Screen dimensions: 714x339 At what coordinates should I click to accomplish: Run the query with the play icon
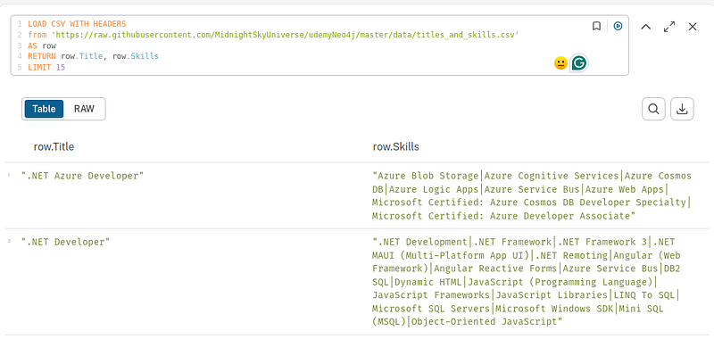point(618,27)
